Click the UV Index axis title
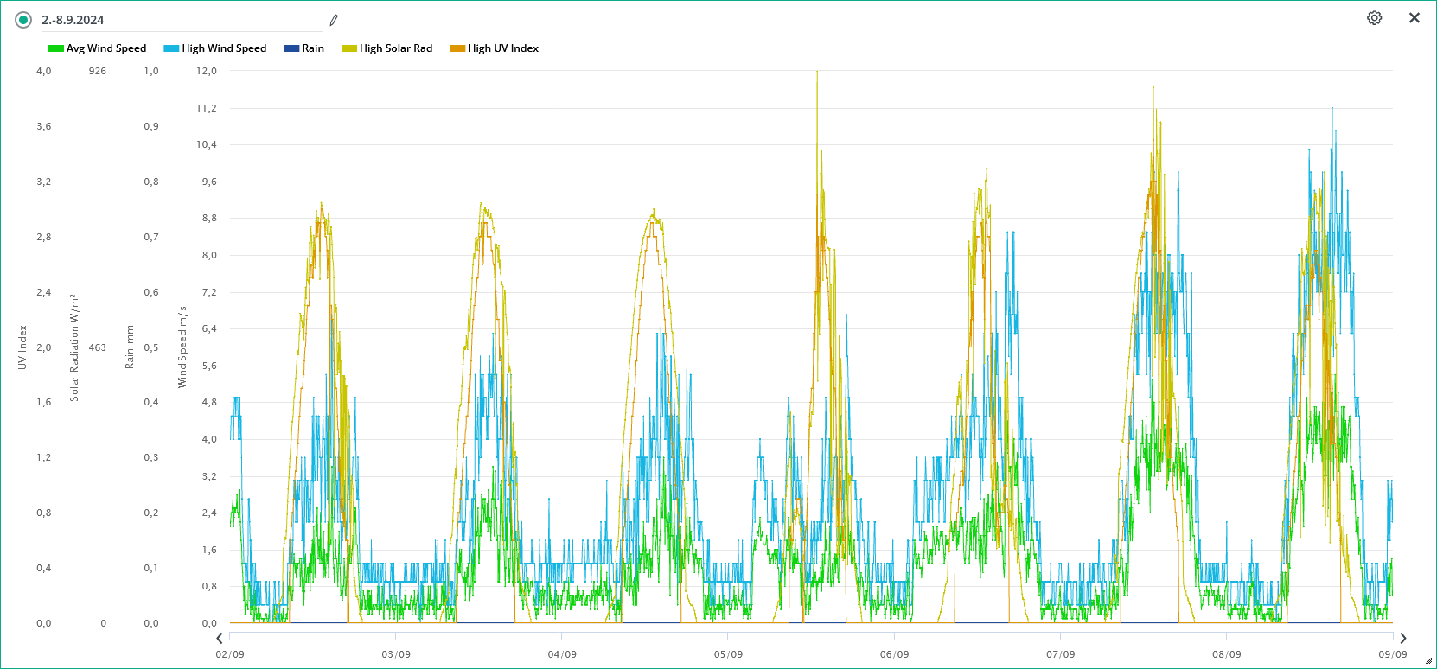The width and height of the screenshot is (1437, 669). (22, 347)
